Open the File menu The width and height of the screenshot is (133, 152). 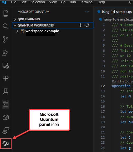click(13, 2)
